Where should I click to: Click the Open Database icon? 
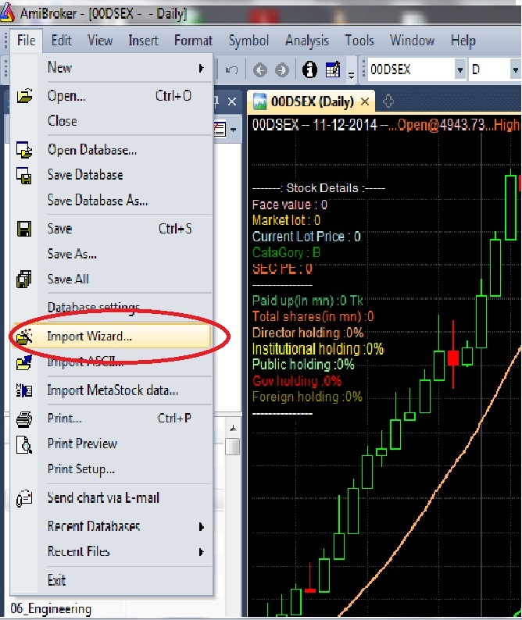click(24, 150)
